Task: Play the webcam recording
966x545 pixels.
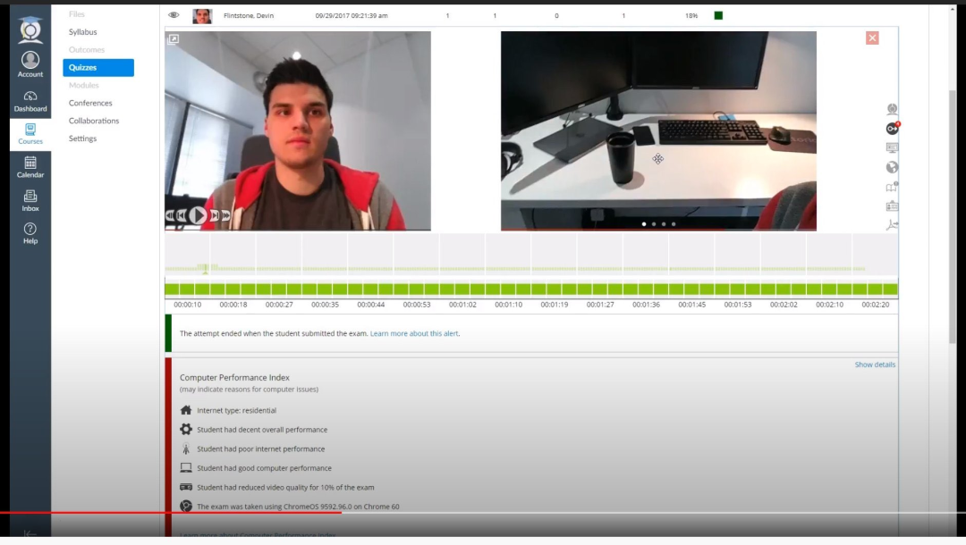Action: 197,215
